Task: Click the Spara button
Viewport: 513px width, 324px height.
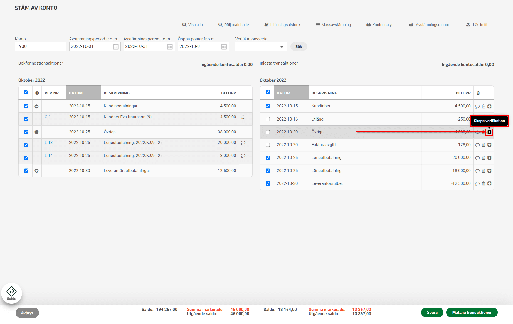Action: coord(432,313)
